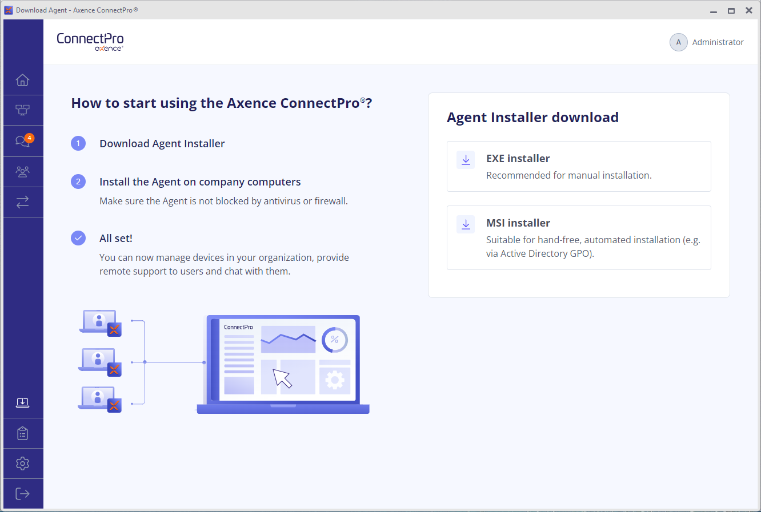The width and height of the screenshot is (761, 512).
Task: Click the All set checkmark badge
Action: click(x=78, y=238)
